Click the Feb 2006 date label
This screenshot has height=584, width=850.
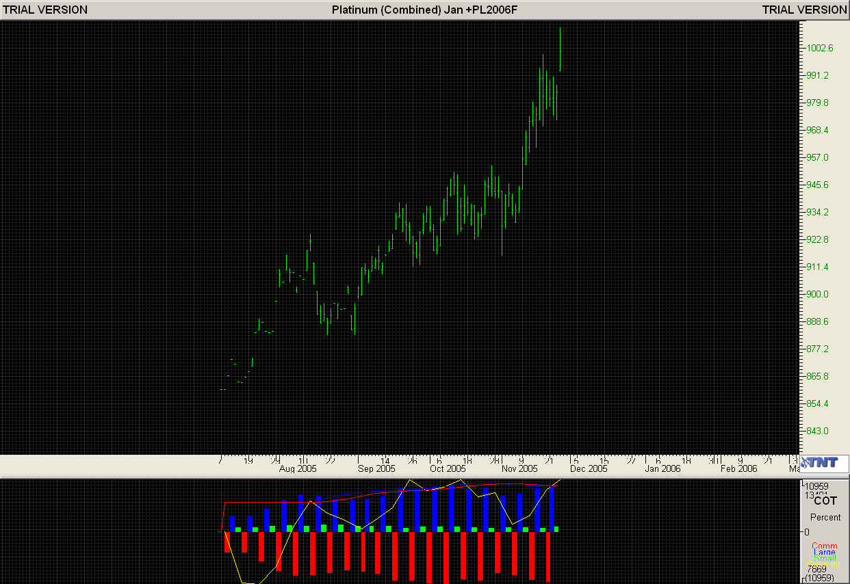pyautogui.click(x=738, y=469)
